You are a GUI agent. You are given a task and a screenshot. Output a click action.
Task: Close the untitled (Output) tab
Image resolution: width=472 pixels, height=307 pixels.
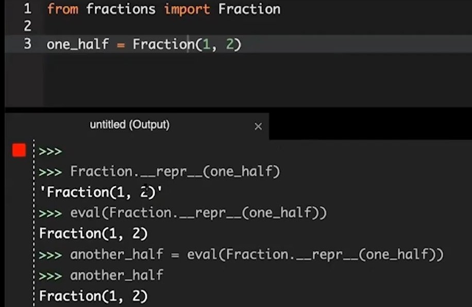pyautogui.click(x=258, y=126)
